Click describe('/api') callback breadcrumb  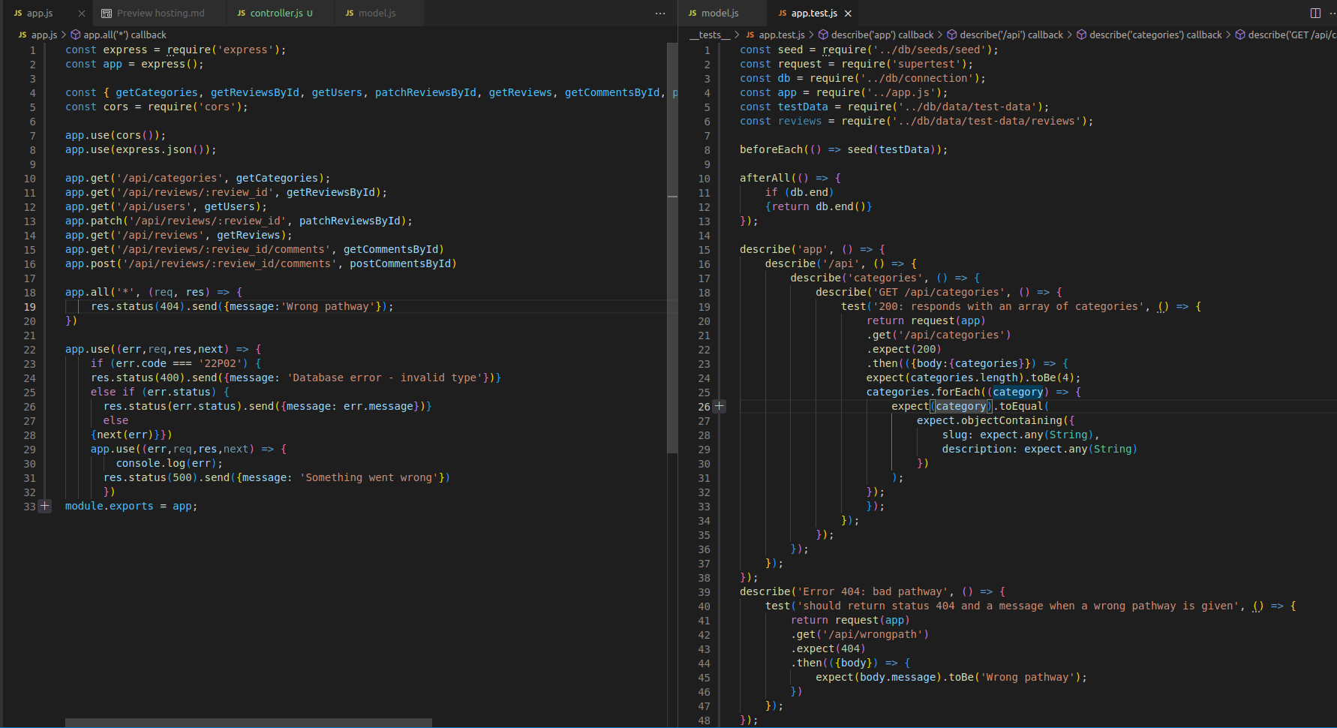1011,35
